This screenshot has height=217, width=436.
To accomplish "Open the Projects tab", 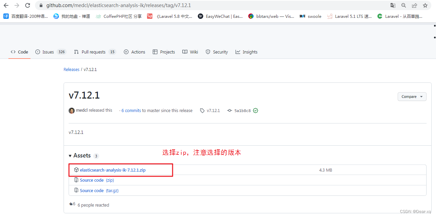I will tap(164, 52).
